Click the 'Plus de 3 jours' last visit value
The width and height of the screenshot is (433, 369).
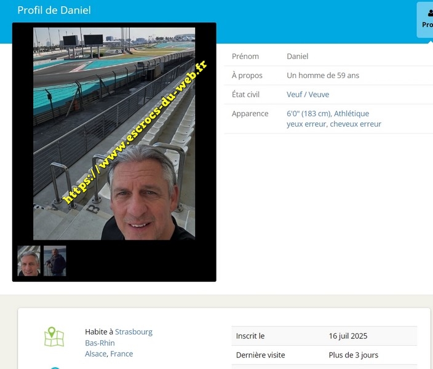[x=353, y=355]
